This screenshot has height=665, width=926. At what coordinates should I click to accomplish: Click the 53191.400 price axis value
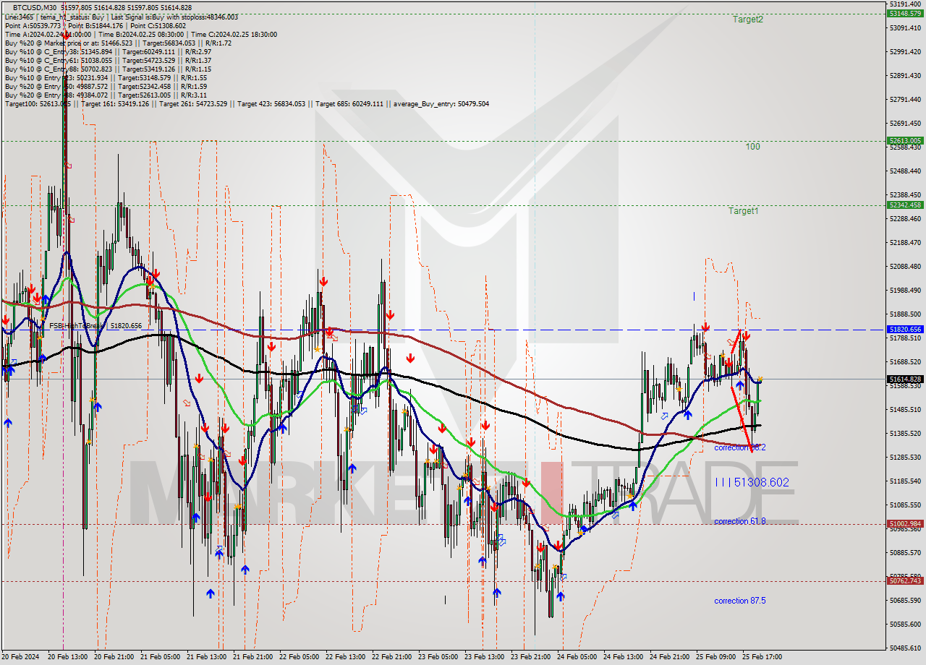point(906,4)
